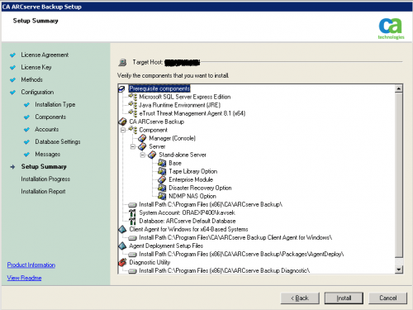
Task: Select 'eTrust Threat Management Agent 8.1 (x64)' row
Action: pyautogui.click(x=192, y=113)
